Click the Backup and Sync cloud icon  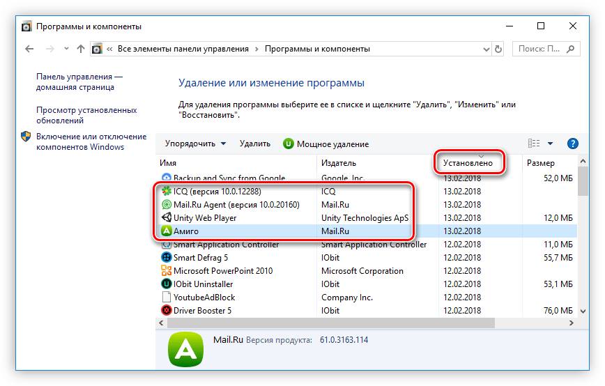pyautogui.click(x=167, y=178)
